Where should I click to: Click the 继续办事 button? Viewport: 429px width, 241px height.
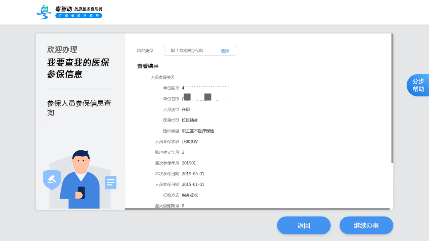click(366, 225)
